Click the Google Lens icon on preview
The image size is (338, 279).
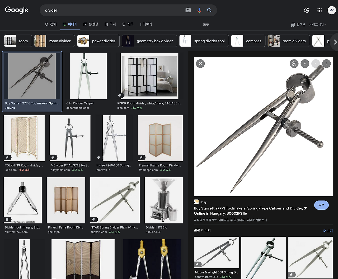click(294, 63)
